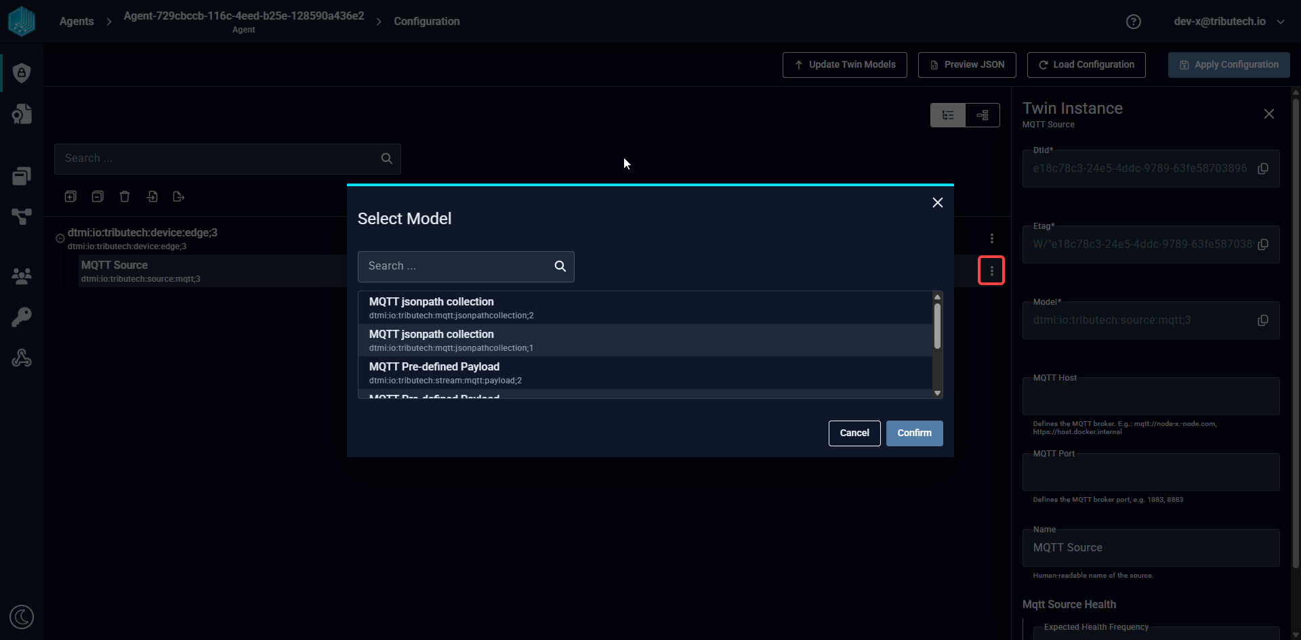This screenshot has width=1301, height=640.
Task: Click the Load Configuration button
Action: pos(1086,65)
